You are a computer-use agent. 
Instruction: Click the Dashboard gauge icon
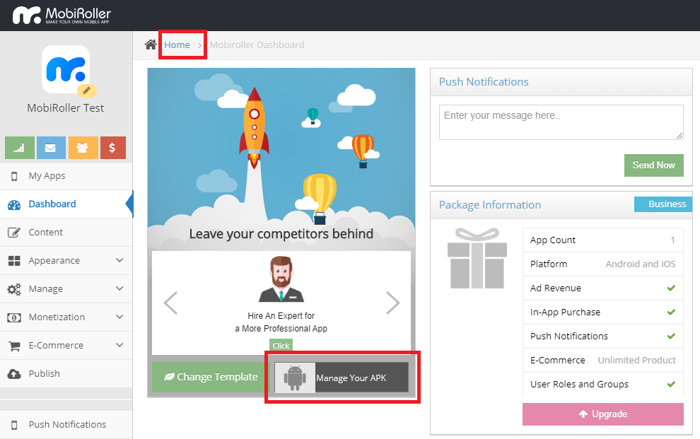[x=14, y=205]
